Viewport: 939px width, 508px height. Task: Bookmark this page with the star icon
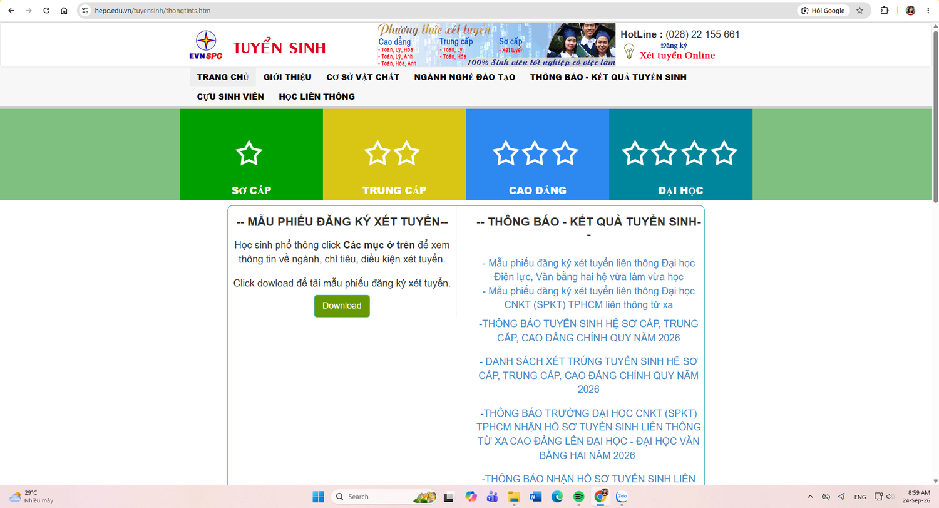[x=859, y=11]
